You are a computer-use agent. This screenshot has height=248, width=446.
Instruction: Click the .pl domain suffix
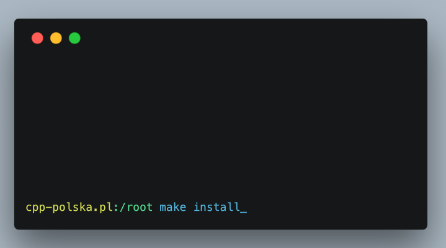pos(104,208)
